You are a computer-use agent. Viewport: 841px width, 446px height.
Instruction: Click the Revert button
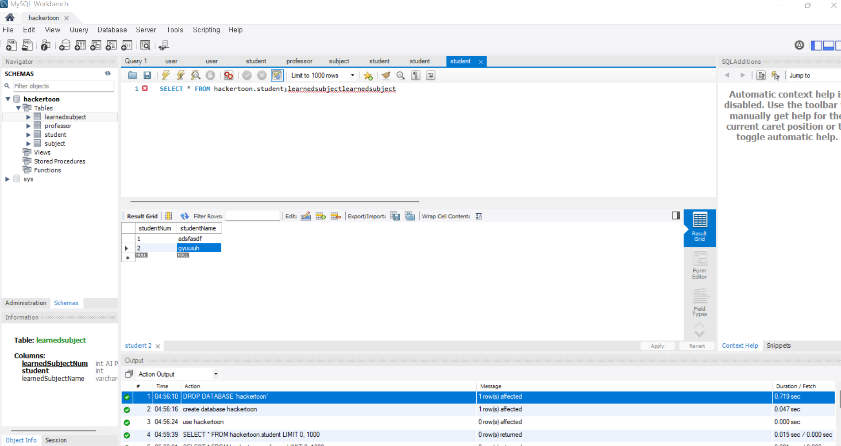coord(697,346)
